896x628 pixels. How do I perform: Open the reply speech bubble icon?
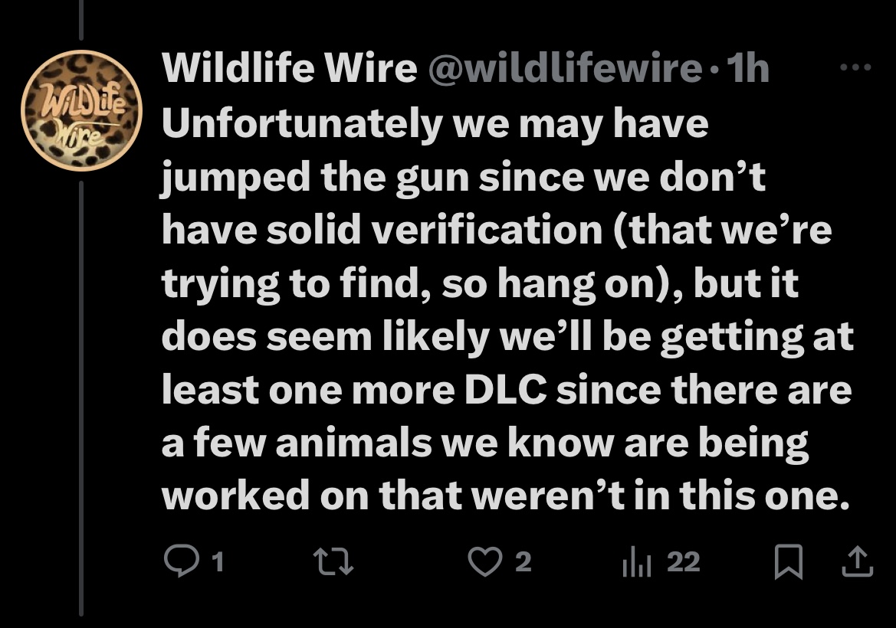coord(182,561)
